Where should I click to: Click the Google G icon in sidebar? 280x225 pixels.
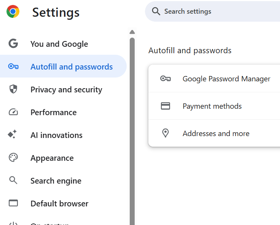(x=13, y=44)
